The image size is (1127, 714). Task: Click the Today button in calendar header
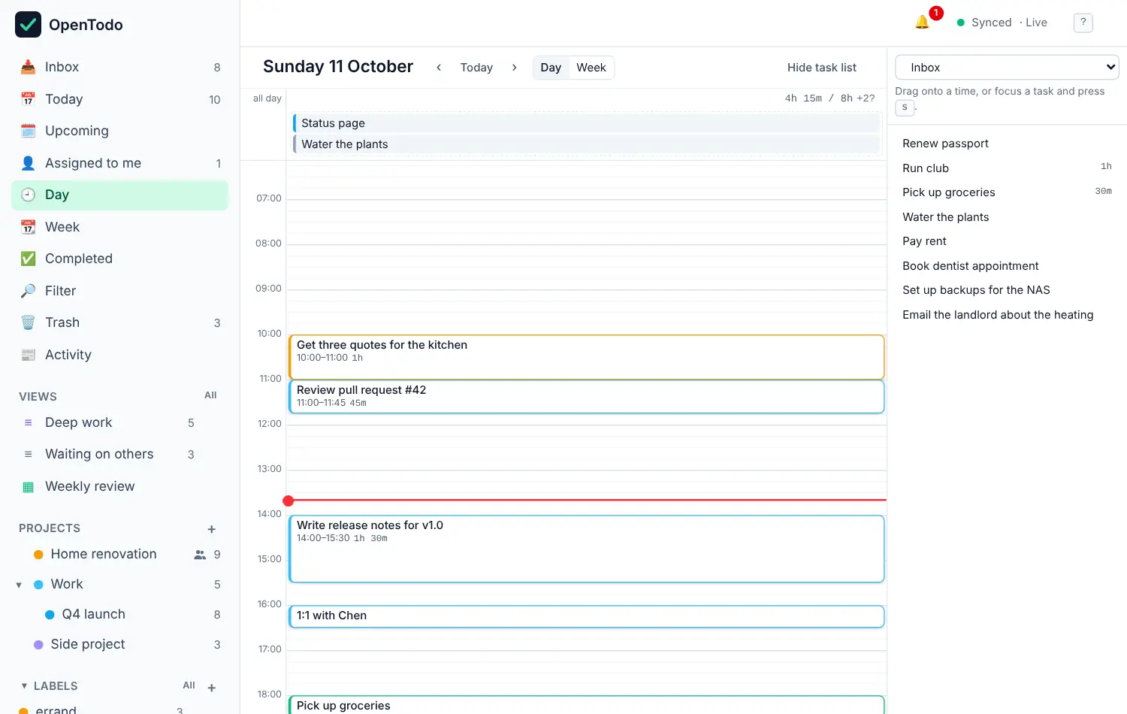point(476,68)
